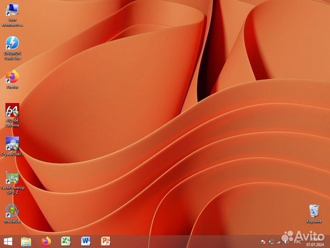This screenshot has height=248, width=330.
Task: Select the Firefox desktop shortcut
Action: coord(12,77)
